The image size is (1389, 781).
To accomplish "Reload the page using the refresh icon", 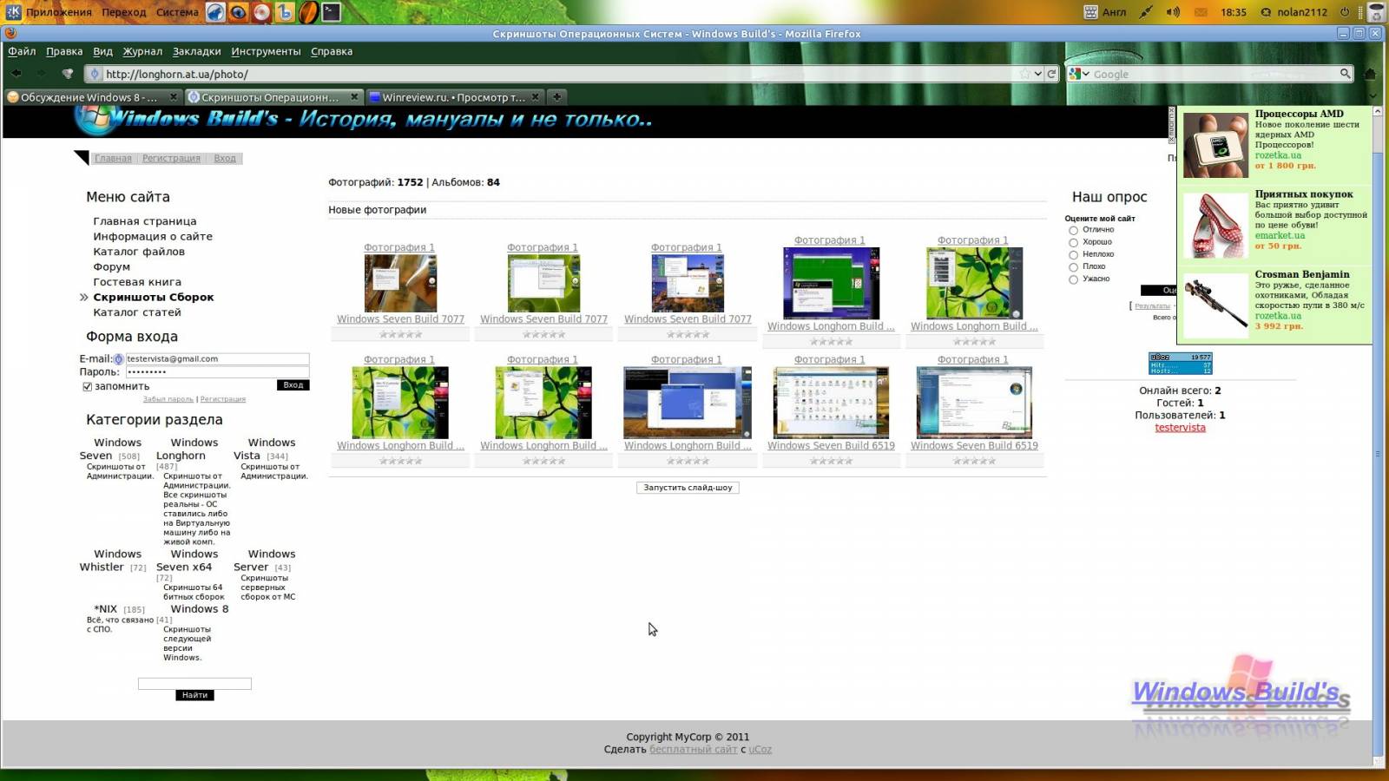I will click(x=1051, y=74).
